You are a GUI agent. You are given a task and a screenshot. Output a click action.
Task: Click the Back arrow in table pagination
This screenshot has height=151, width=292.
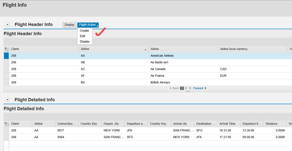click(170, 88)
